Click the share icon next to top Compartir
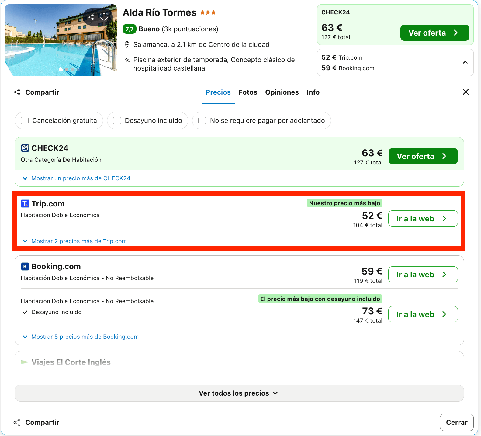 coord(17,92)
